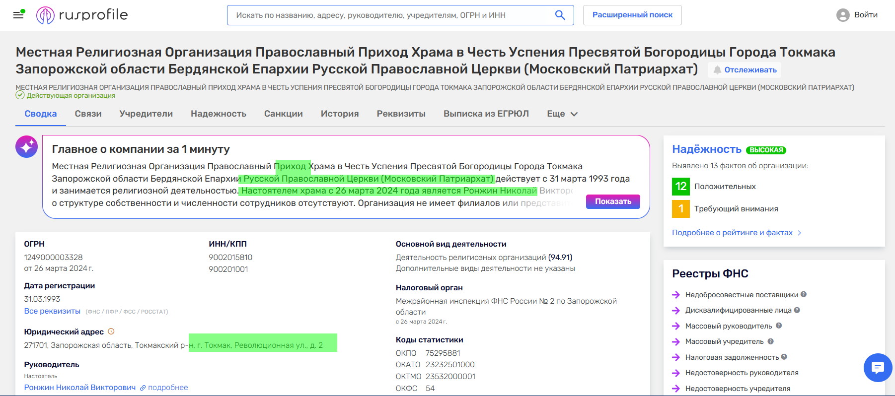Click arrow icon before Недостоверность руководителя

676,373
